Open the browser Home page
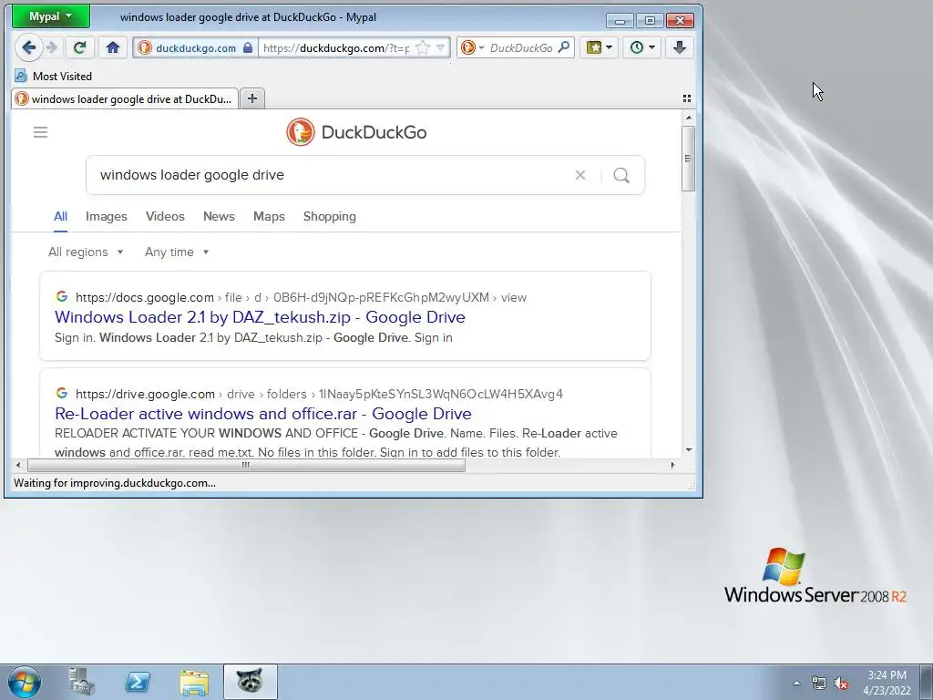933x700 pixels. click(x=113, y=47)
